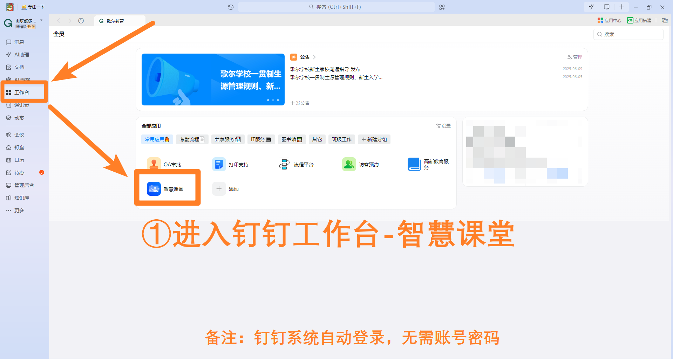Open announcement 歌尔学校一贯制生源管理规则
Screen dimensions: 673x359
point(336,77)
